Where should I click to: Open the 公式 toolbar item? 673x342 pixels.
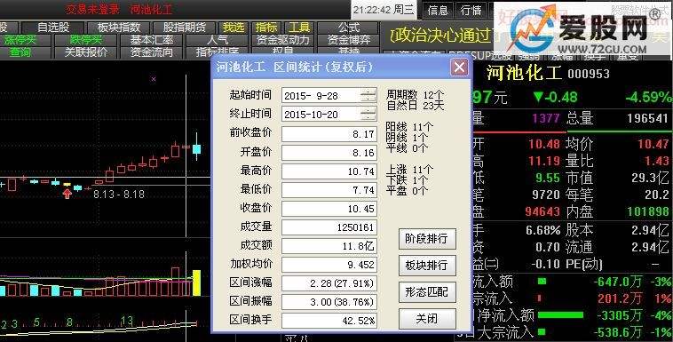tap(348, 28)
